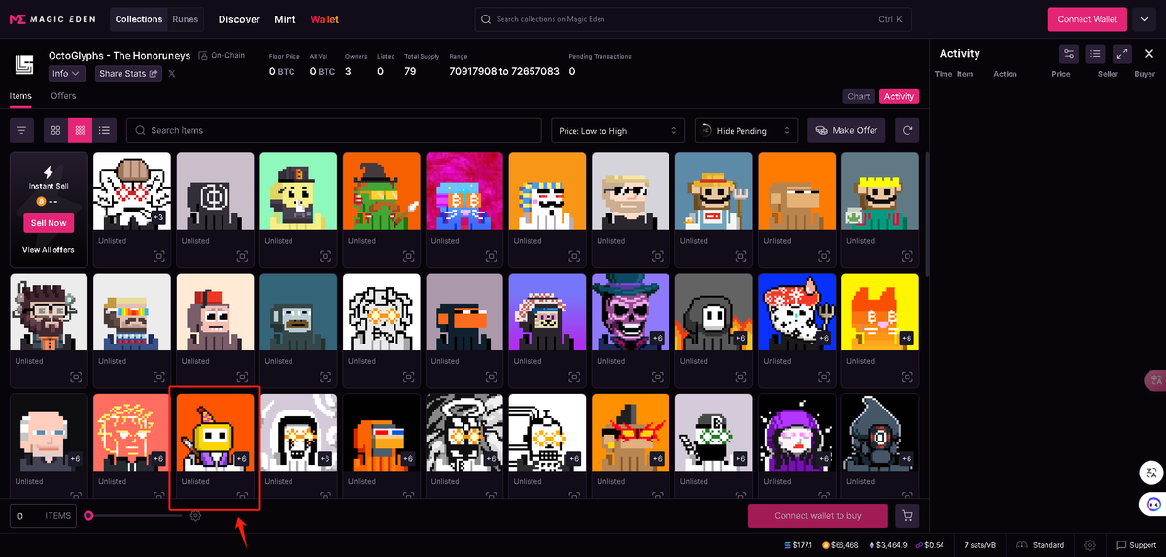Open Discover in top navigation
Image resolution: width=1166 pixels, height=557 pixels.
point(239,19)
